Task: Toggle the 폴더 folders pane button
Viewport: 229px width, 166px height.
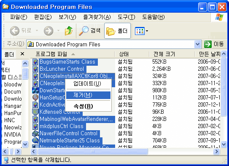Action: pyautogui.click(x=117, y=31)
